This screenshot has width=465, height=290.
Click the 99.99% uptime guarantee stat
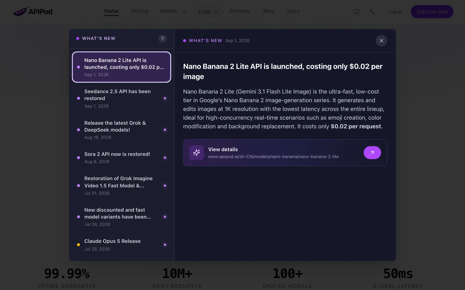pyautogui.click(x=67, y=278)
